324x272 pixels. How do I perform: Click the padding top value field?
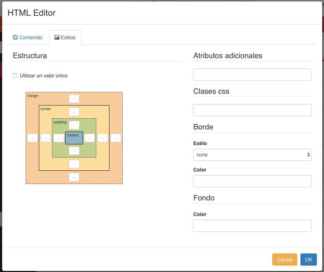click(x=74, y=125)
